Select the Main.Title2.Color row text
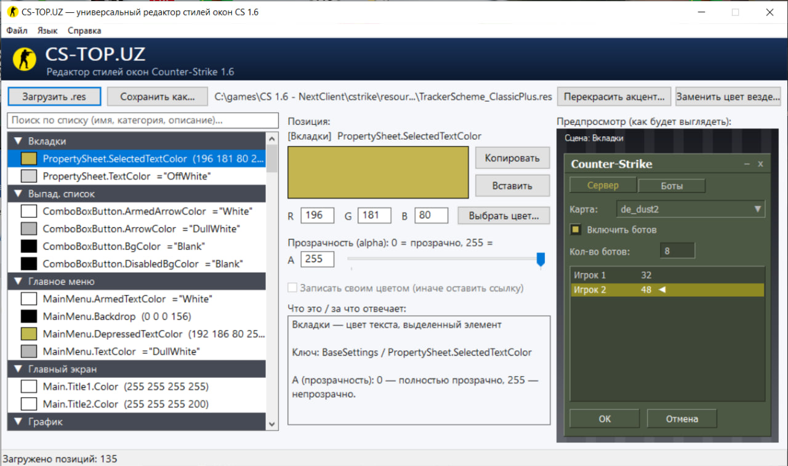This screenshot has height=466, width=788. pyautogui.click(x=126, y=404)
